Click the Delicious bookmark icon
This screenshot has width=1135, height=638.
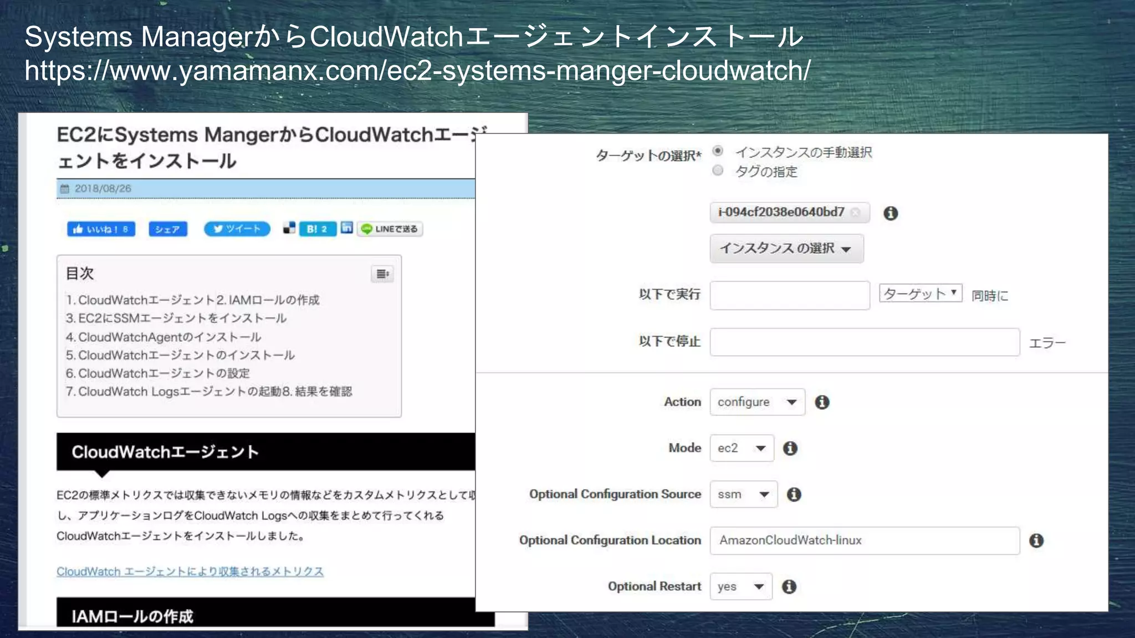289,228
